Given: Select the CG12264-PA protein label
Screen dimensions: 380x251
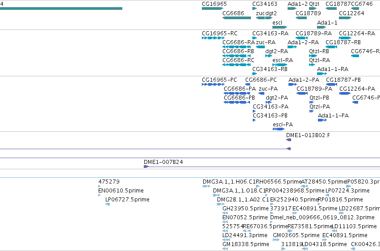Looking at the screenshot, I should 357,89.
